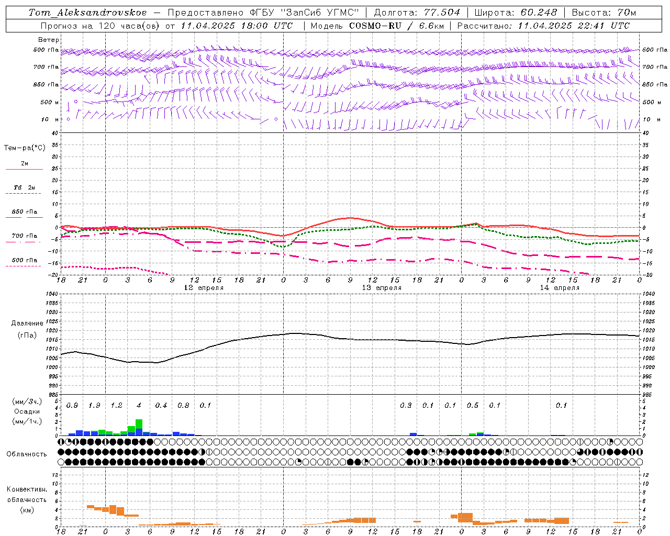Click the precipitation total "0.5"
Screen dimensions: 670x536
(x=472, y=406)
